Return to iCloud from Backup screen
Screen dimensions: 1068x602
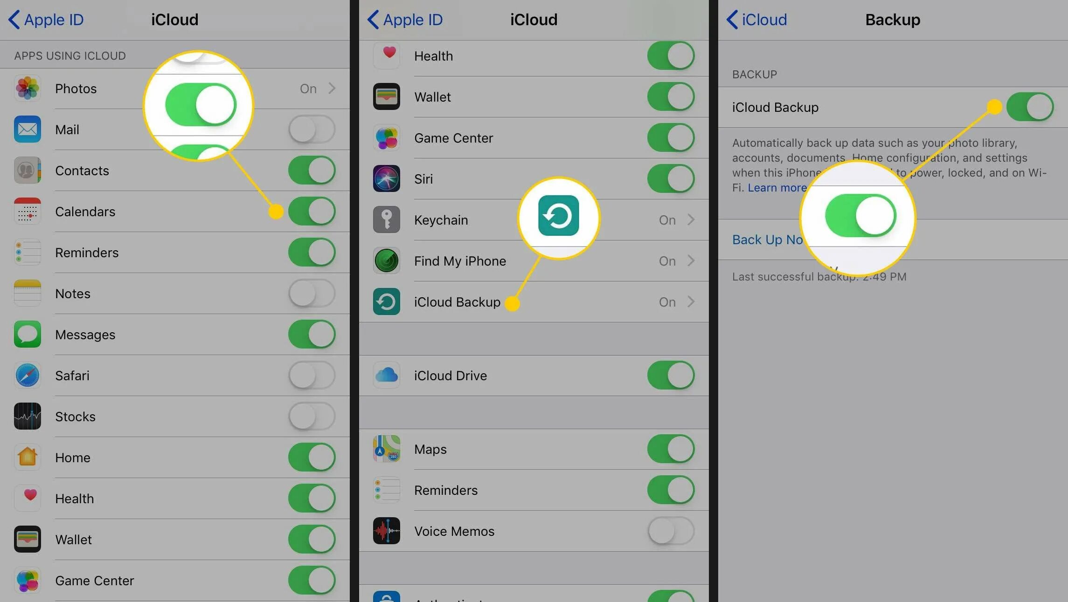[756, 20]
